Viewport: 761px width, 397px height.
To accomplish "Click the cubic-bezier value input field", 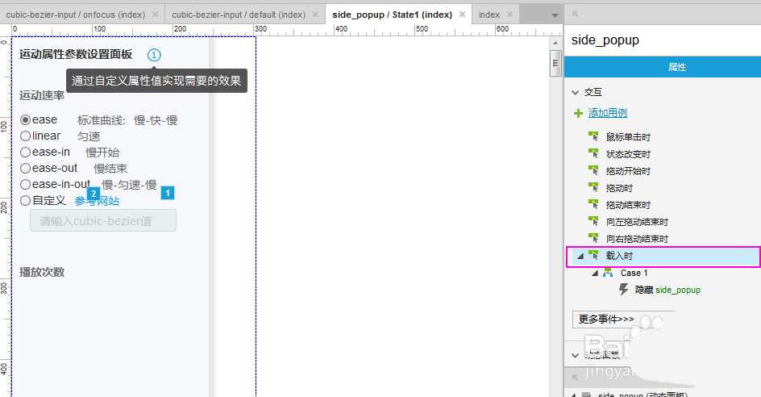I will point(102,221).
